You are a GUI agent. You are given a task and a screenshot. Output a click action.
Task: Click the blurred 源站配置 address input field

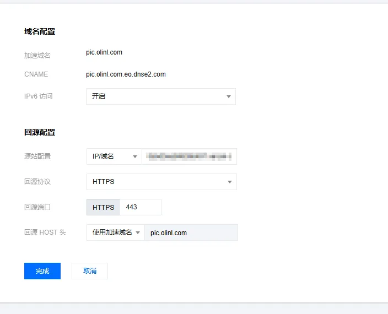[189, 156]
